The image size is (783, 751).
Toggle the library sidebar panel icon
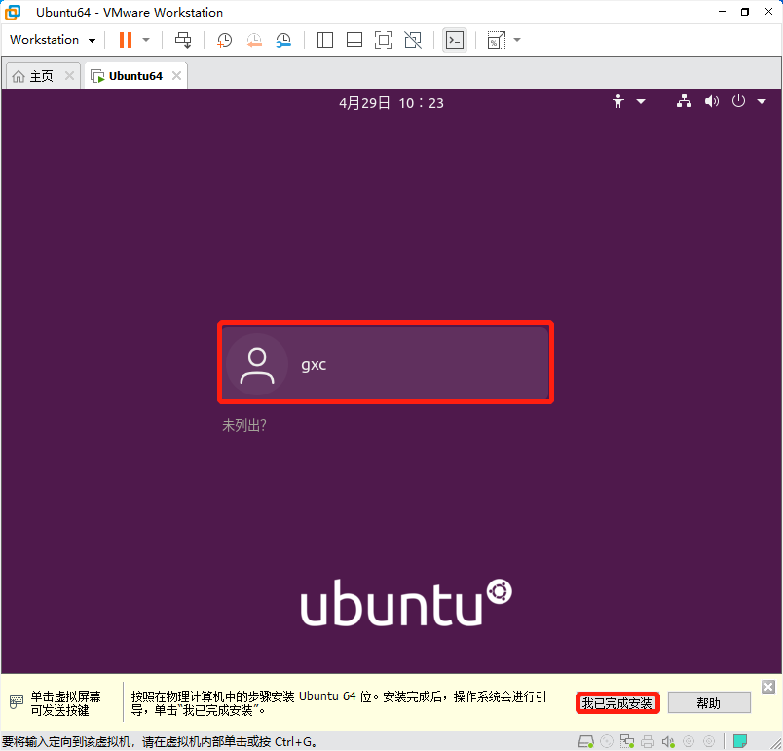pyautogui.click(x=325, y=40)
